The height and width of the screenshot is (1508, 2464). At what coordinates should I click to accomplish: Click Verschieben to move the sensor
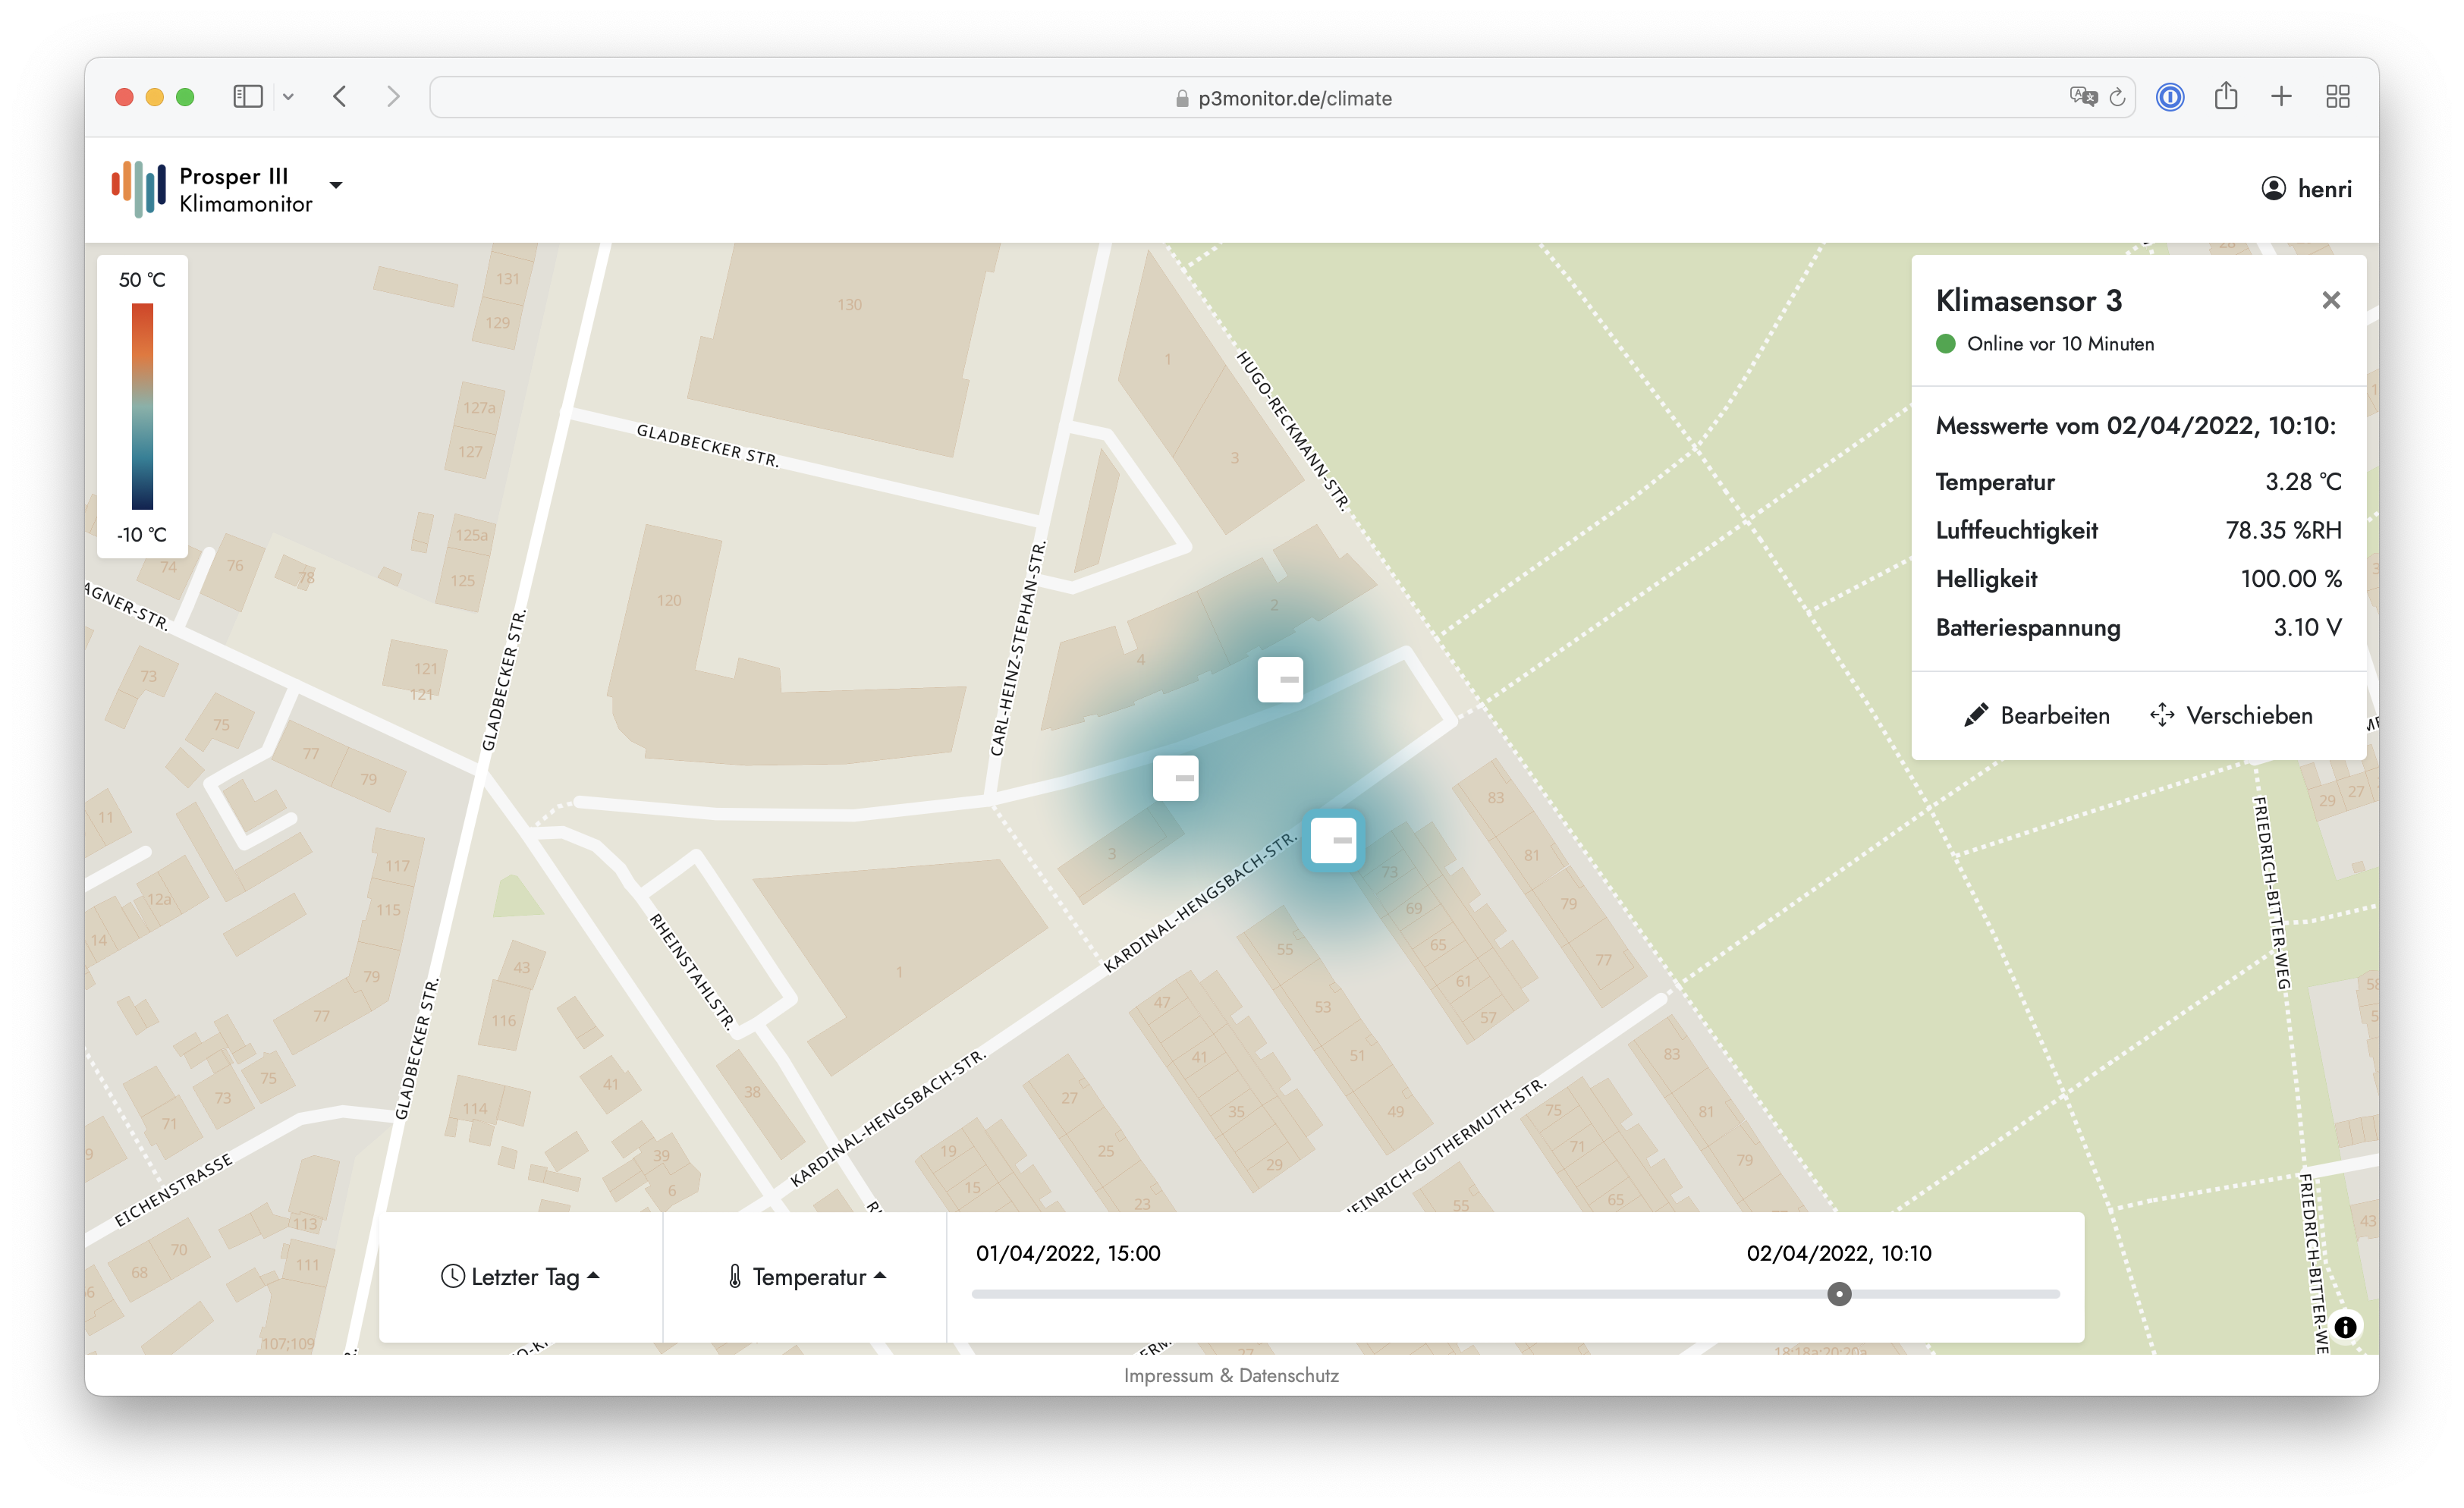pyautogui.click(x=2231, y=715)
